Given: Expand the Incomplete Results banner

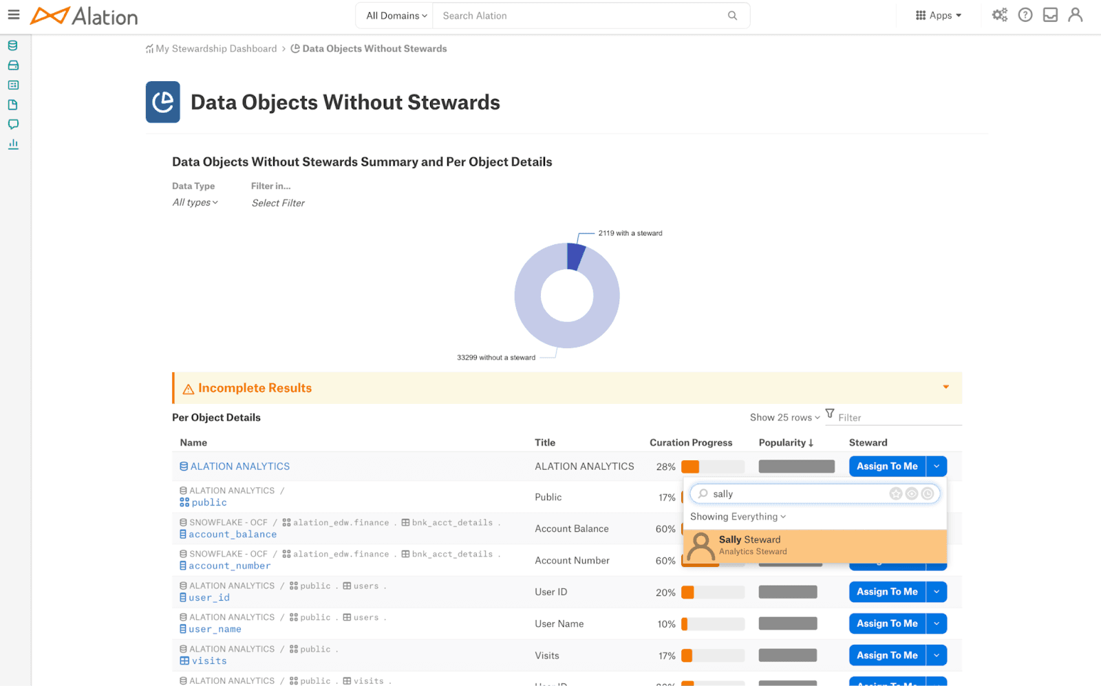Looking at the screenshot, I should click(x=945, y=387).
